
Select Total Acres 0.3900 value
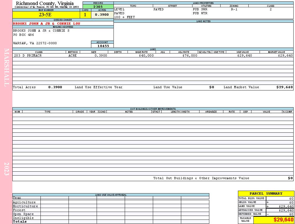coord(55,87)
